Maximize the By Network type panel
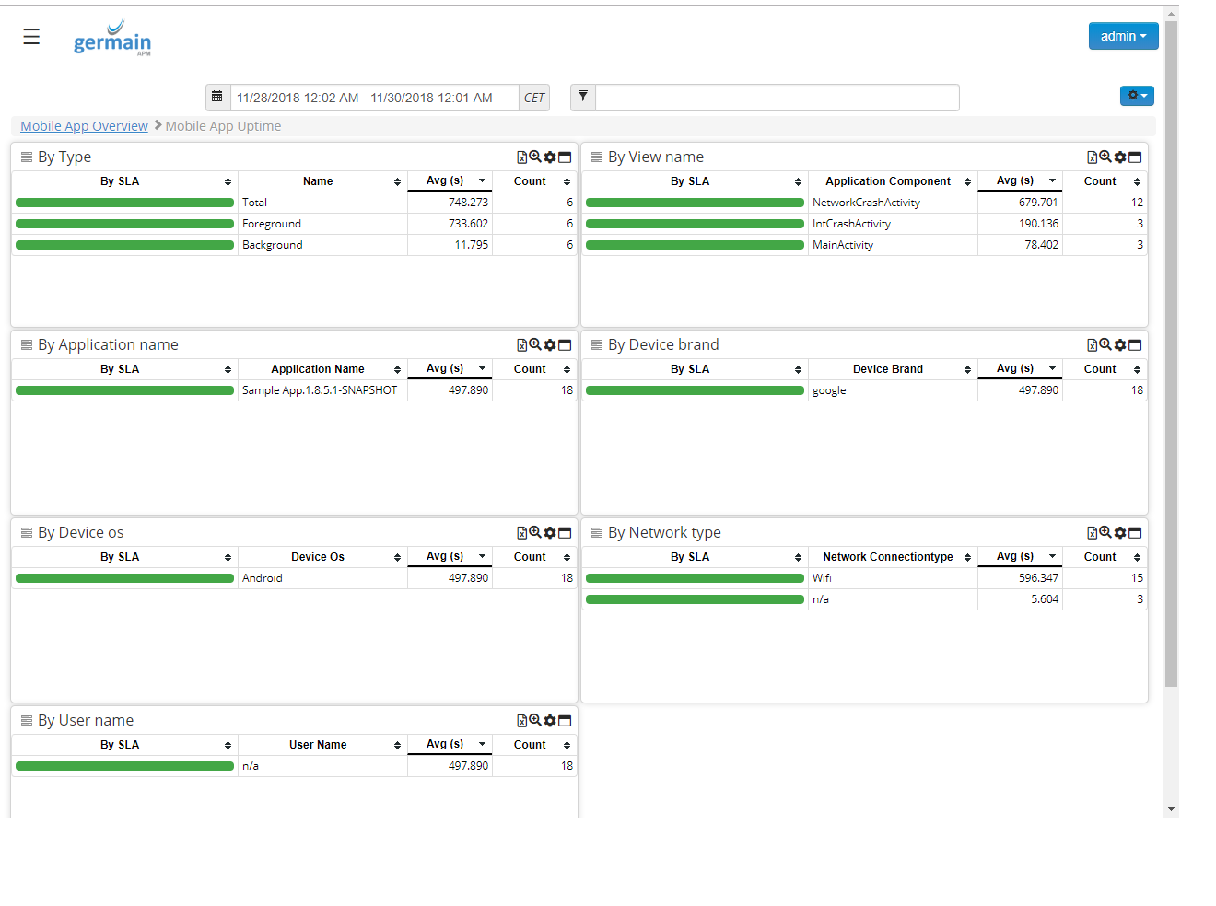The image size is (1216, 906). (1135, 533)
